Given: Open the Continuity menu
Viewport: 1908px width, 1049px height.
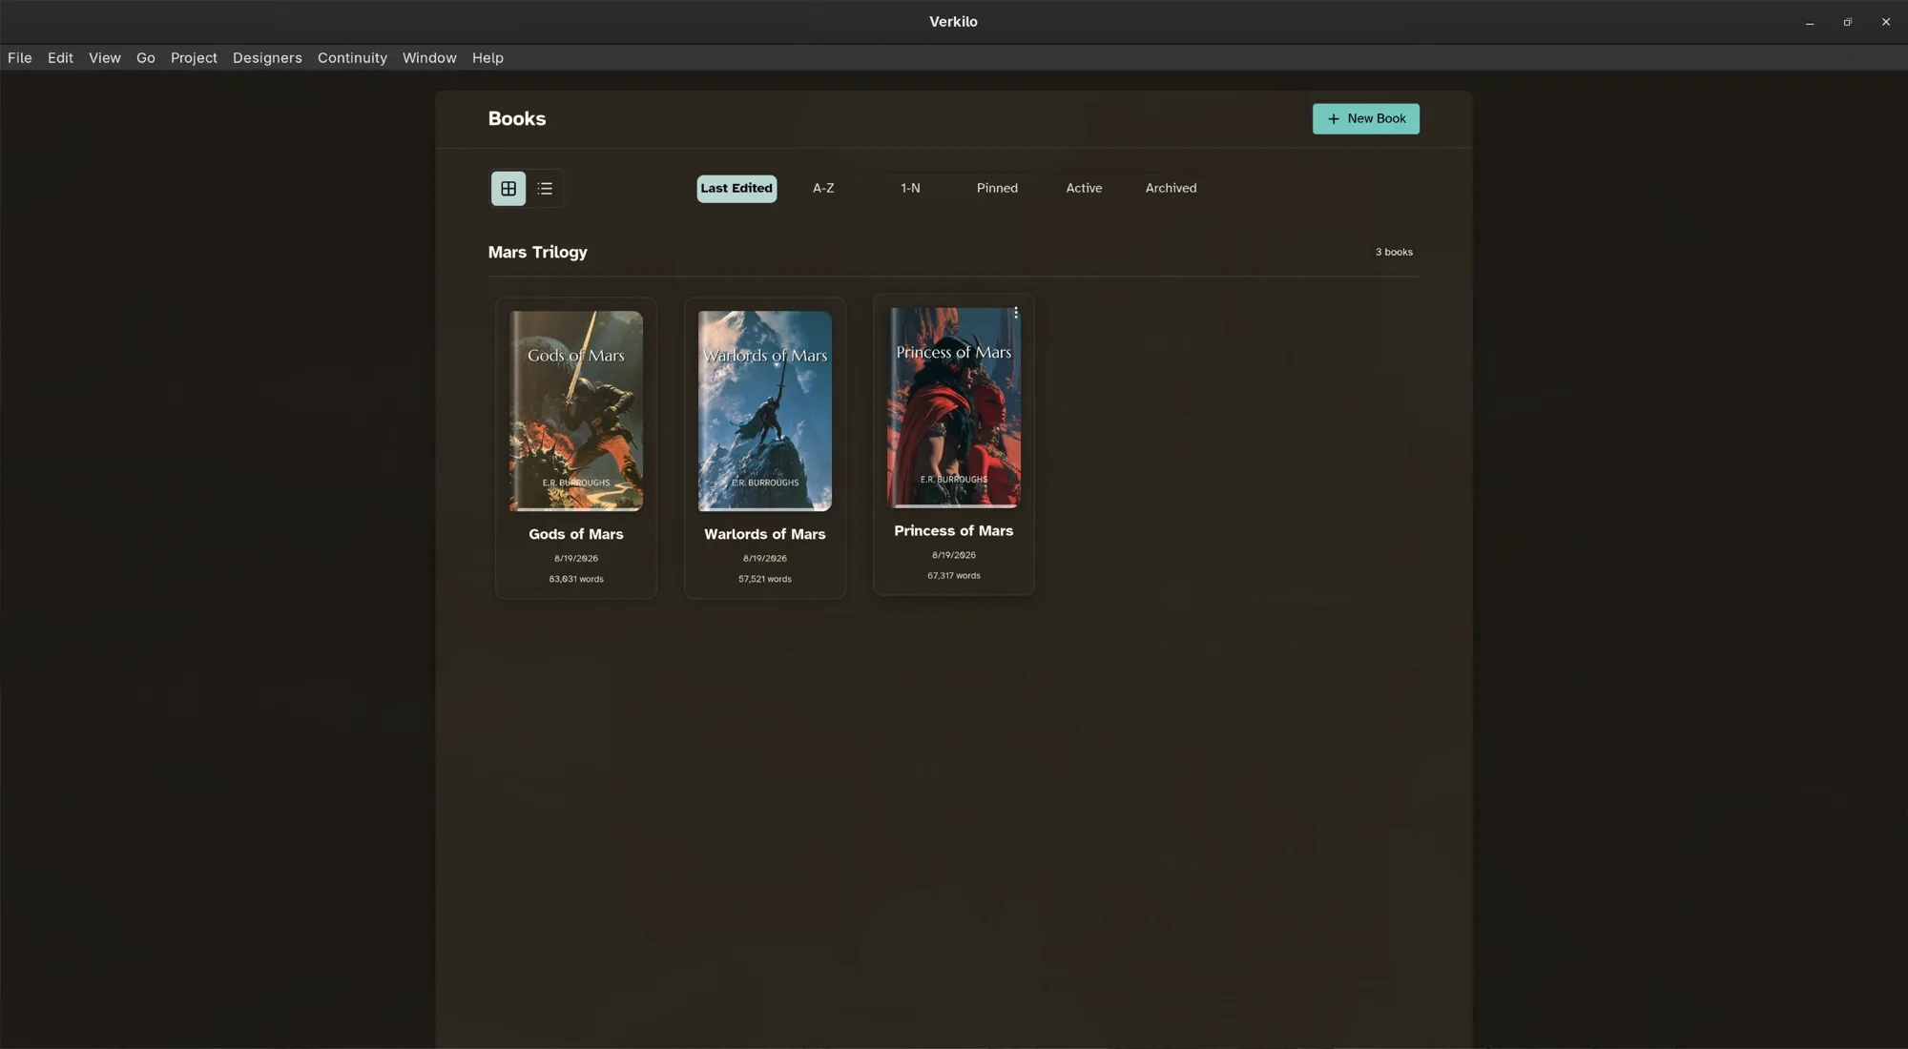Looking at the screenshot, I should pos(352,58).
